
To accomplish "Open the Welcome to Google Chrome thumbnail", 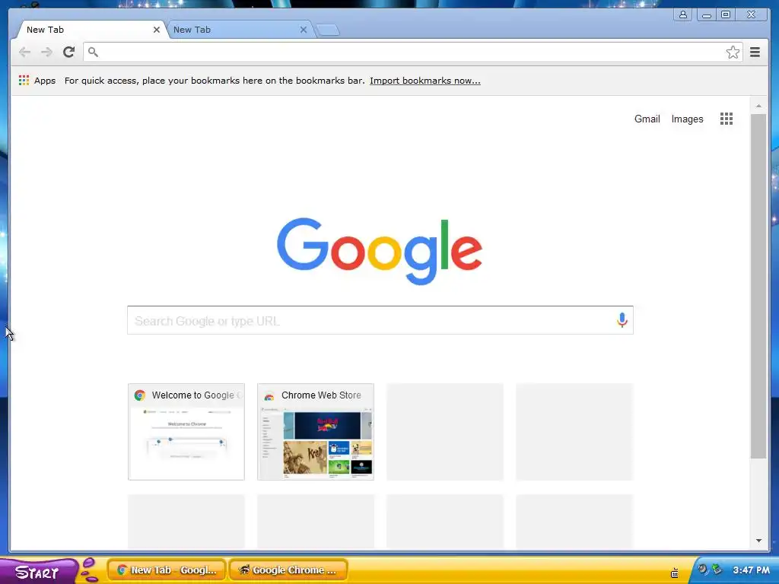I will point(186,432).
